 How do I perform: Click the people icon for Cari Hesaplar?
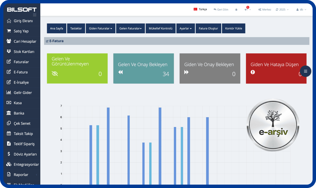tap(9, 41)
